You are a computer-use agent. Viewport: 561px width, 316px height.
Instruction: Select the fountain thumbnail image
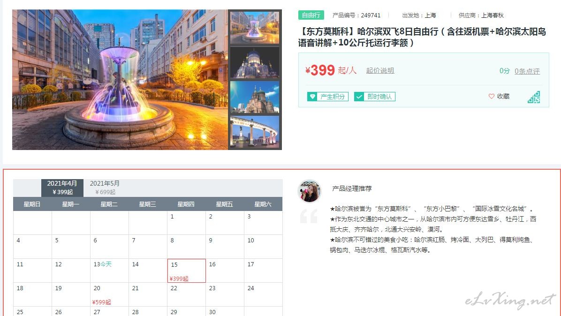(x=254, y=28)
